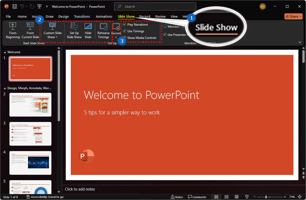Click the zoom out minus button
The height and width of the screenshot is (200, 306).
pos(254,197)
